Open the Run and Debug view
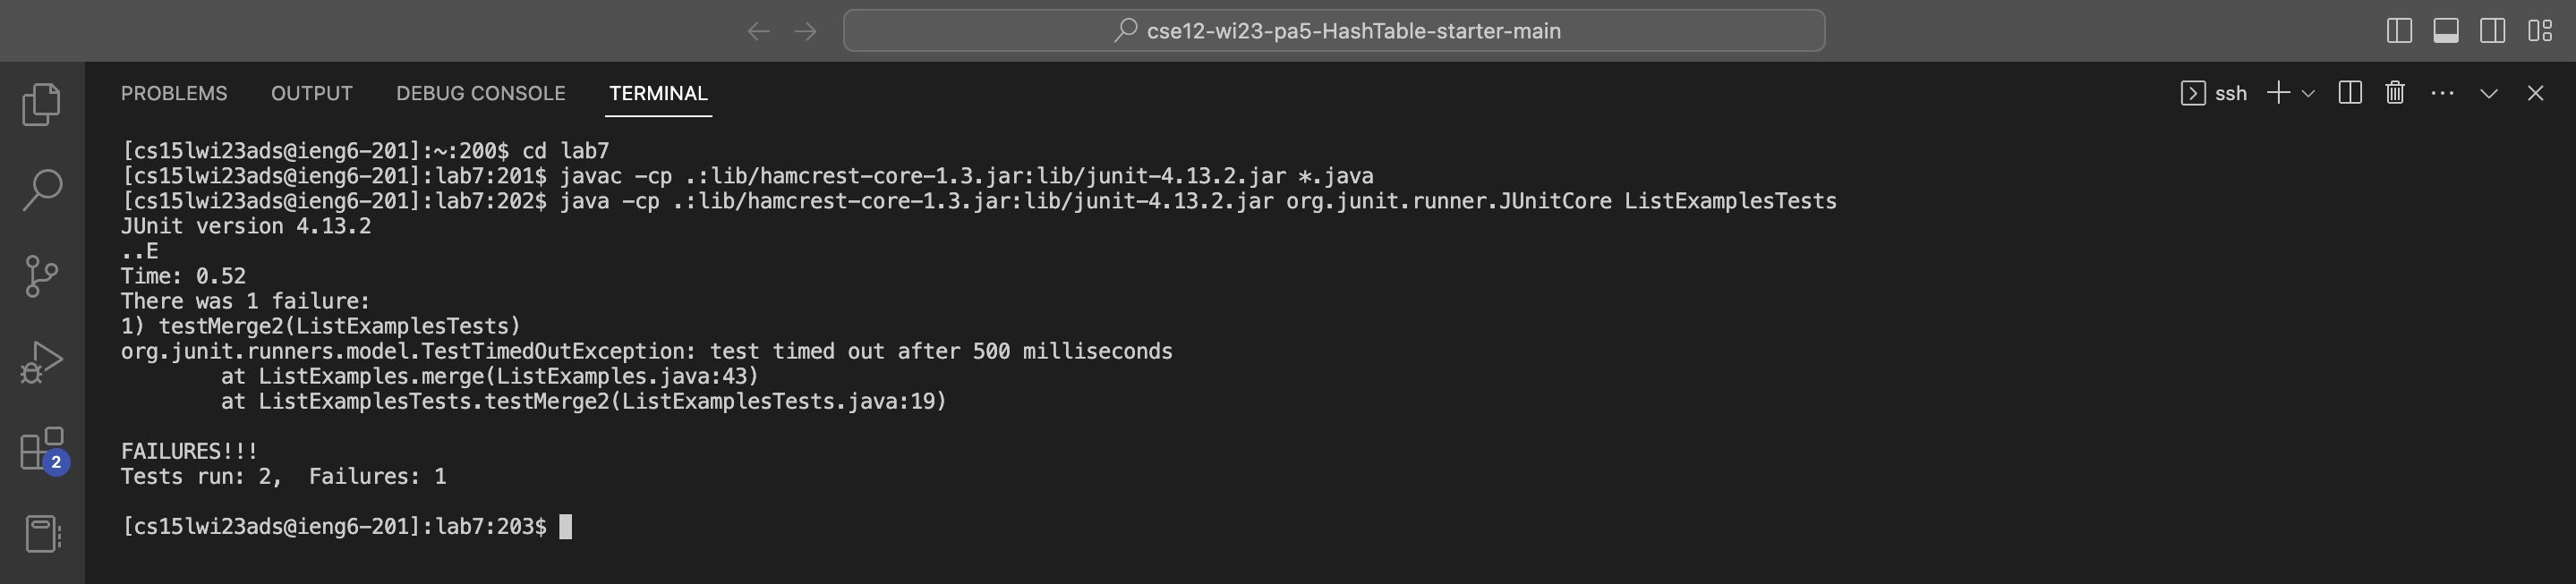Screen dimensions: 2576x584 [x=41, y=362]
